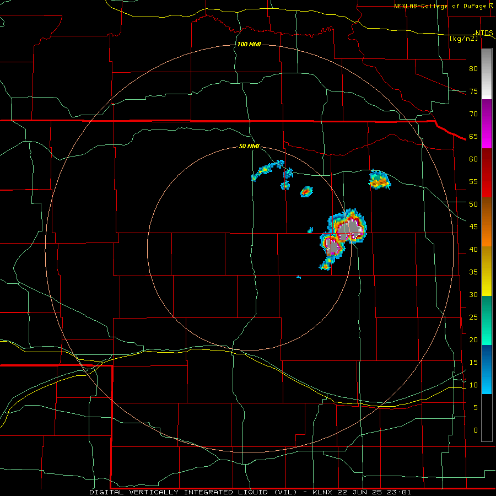This screenshot has width=496, height=496.
Task: Click the 25 value on the VIL scale
Action: click(x=473, y=317)
